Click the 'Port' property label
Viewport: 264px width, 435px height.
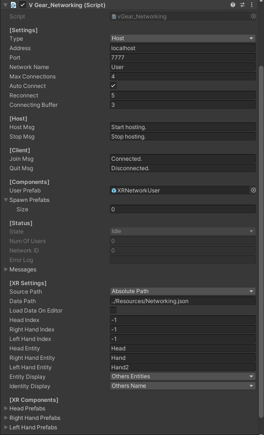click(x=15, y=57)
